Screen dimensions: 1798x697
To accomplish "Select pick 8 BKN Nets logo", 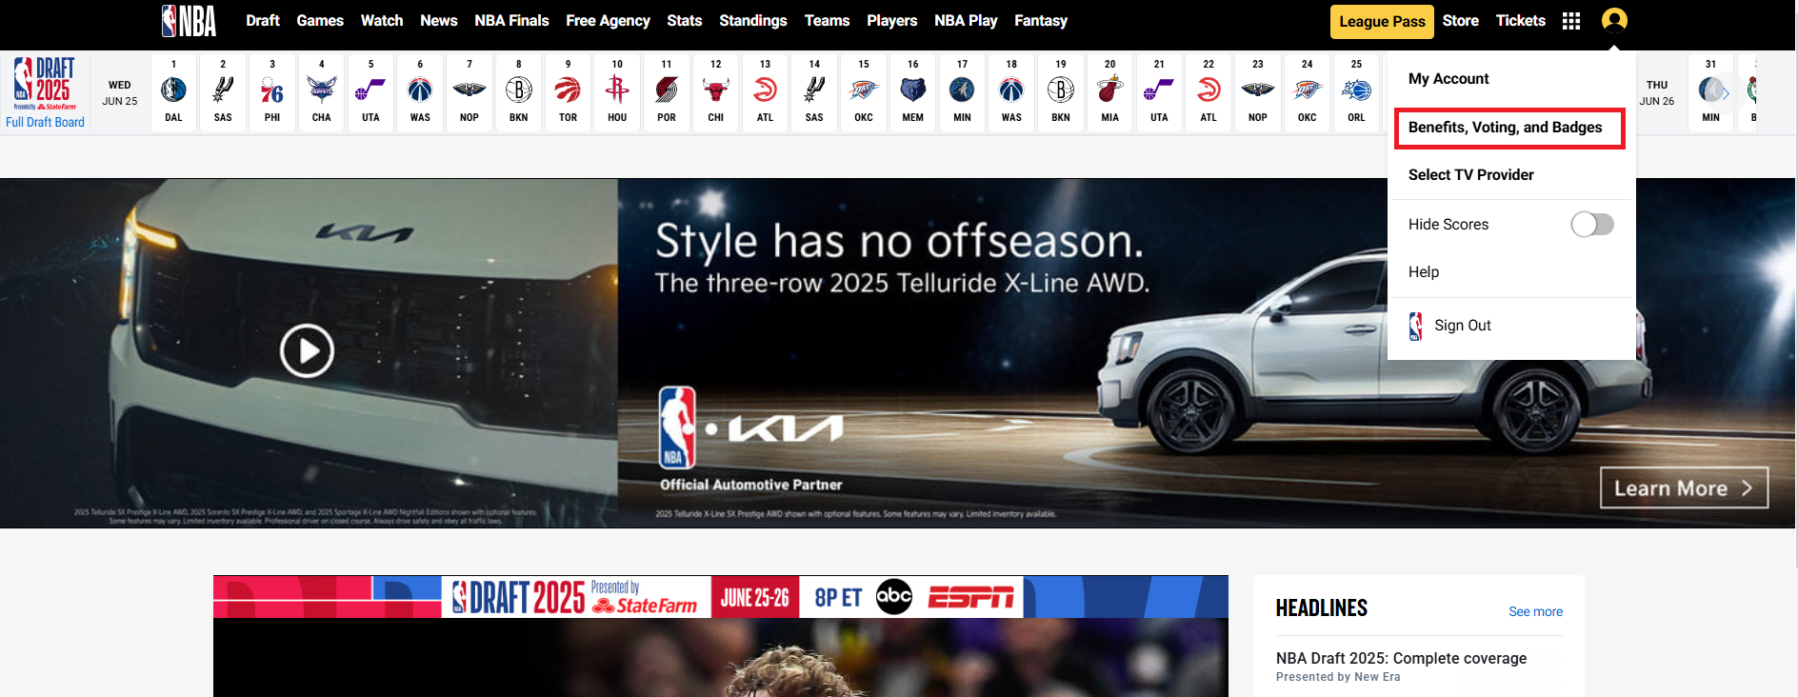I will tap(519, 90).
